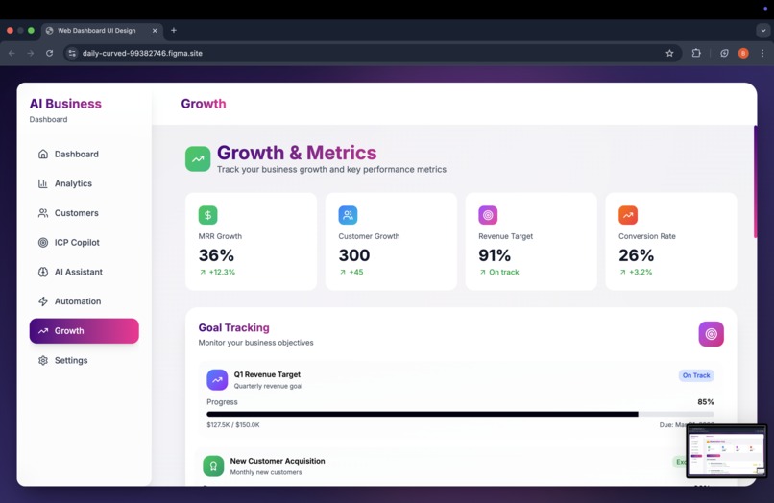Click the icon left of the profile avatar

[724, 54]
